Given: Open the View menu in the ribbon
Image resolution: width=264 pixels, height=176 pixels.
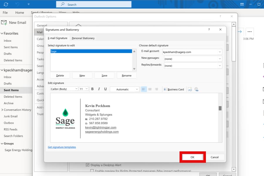Looking at the screenshot, I should coord(62,13).
